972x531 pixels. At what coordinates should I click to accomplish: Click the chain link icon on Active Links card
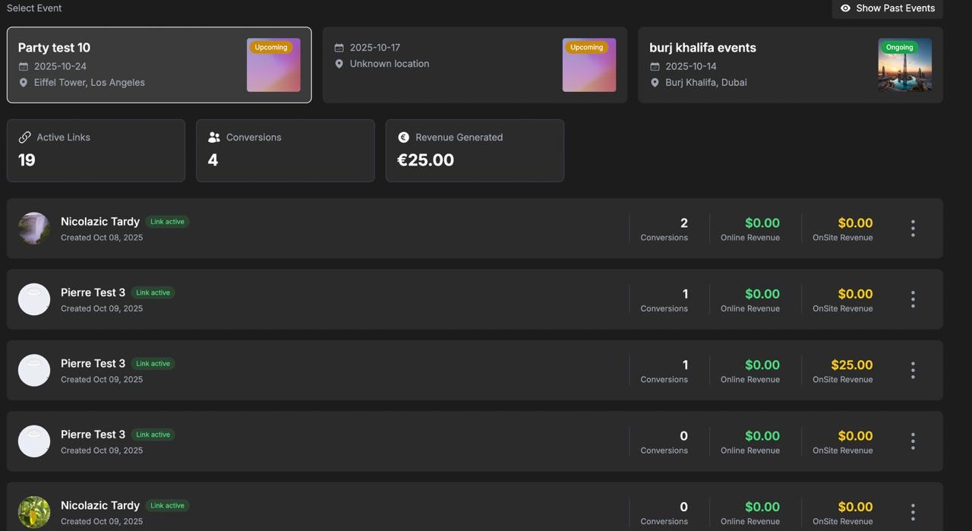[x=25, y=137]
